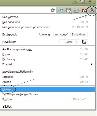The image size is (97, 116).
Task: Open the wrench settings menu icon
Action: click(x=92, y=10)
